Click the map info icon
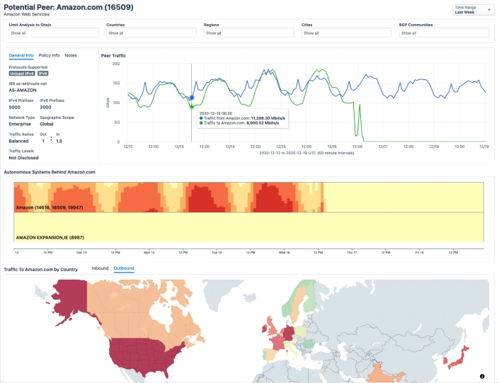 coord(482,377)
